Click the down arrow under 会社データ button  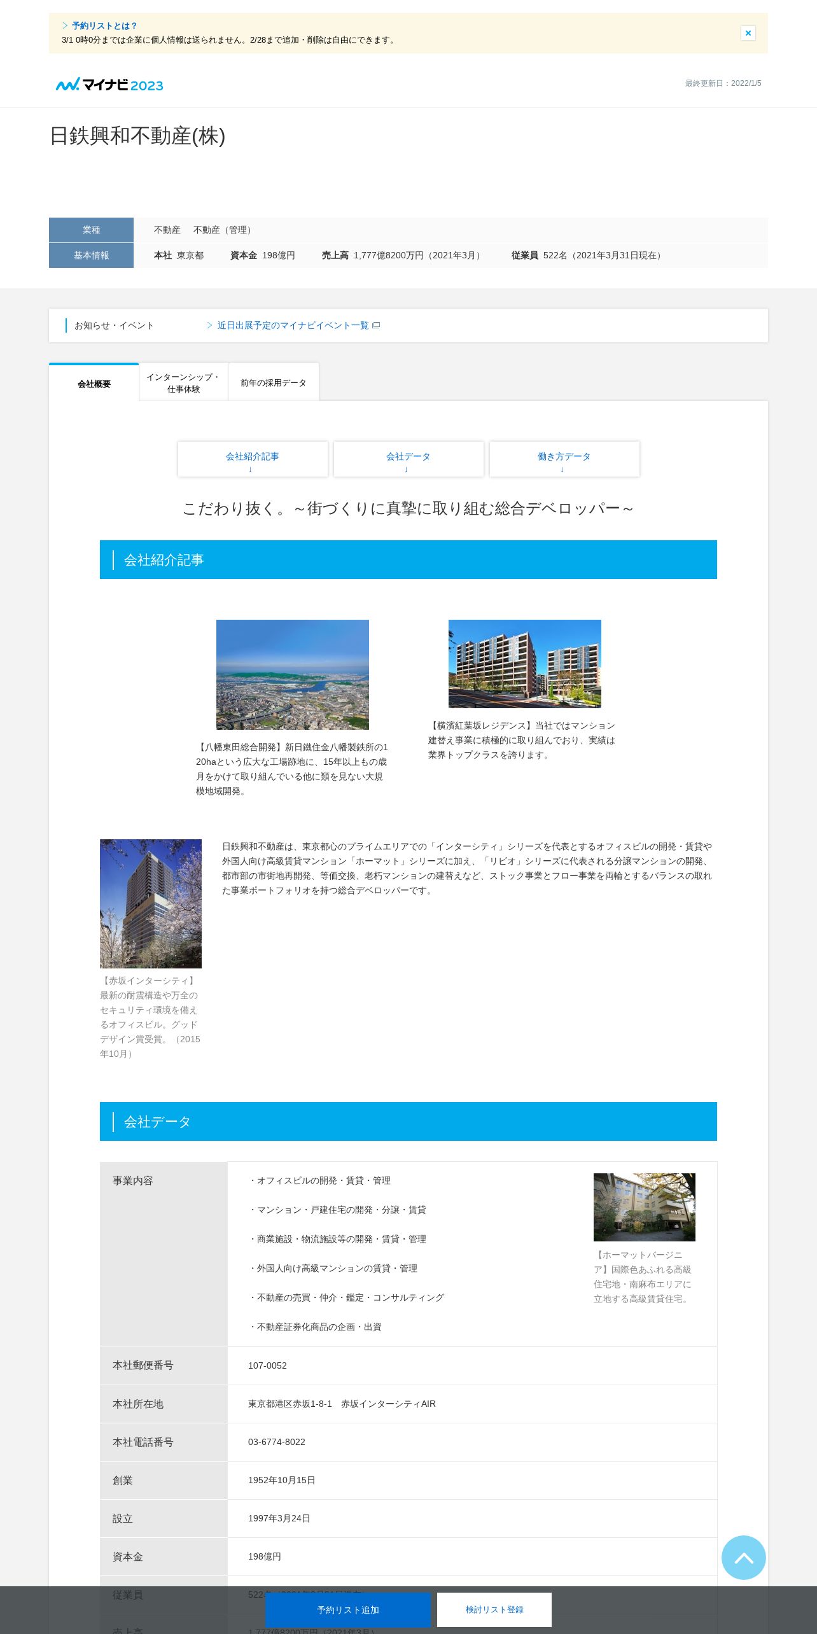pyautogui.click(x=406, y=470)
